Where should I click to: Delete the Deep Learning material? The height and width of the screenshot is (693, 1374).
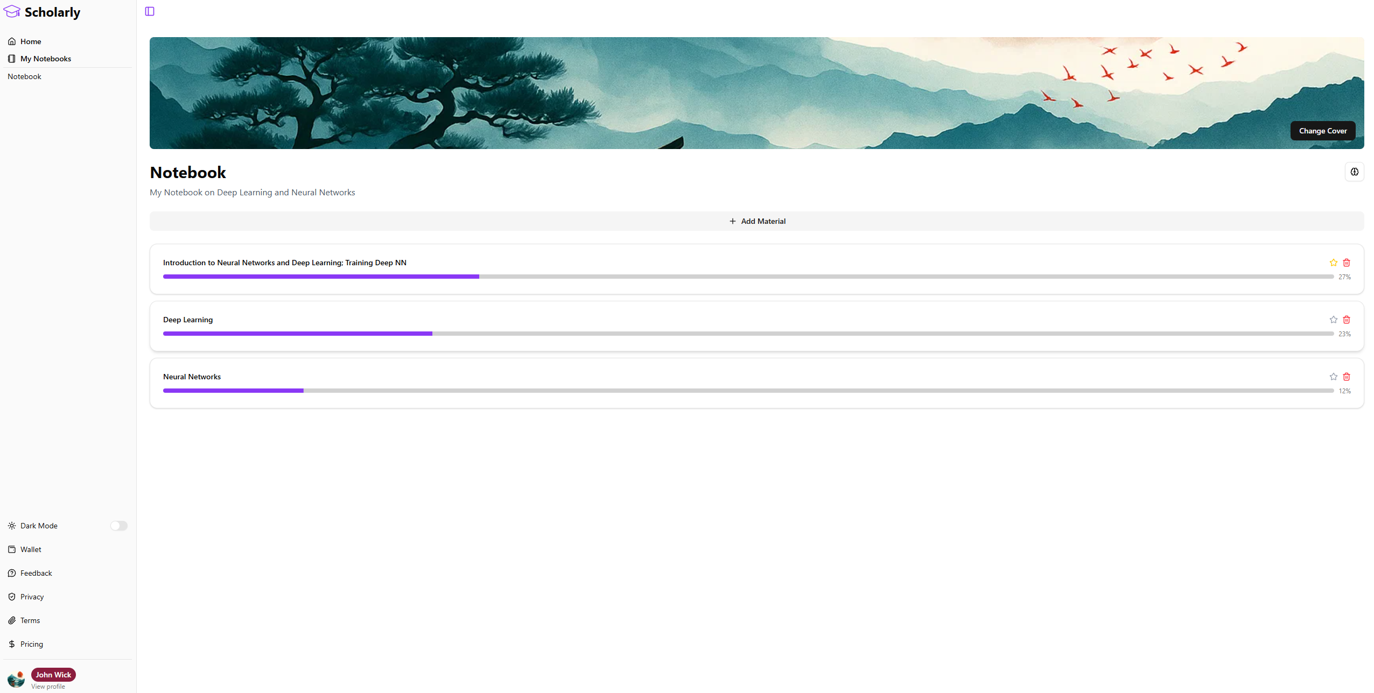tap(1346, 320)
